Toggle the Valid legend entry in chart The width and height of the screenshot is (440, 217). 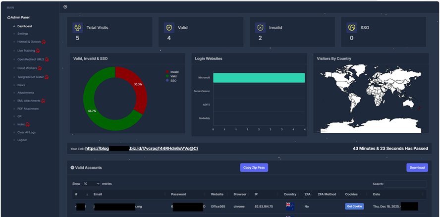coord(172,76)
